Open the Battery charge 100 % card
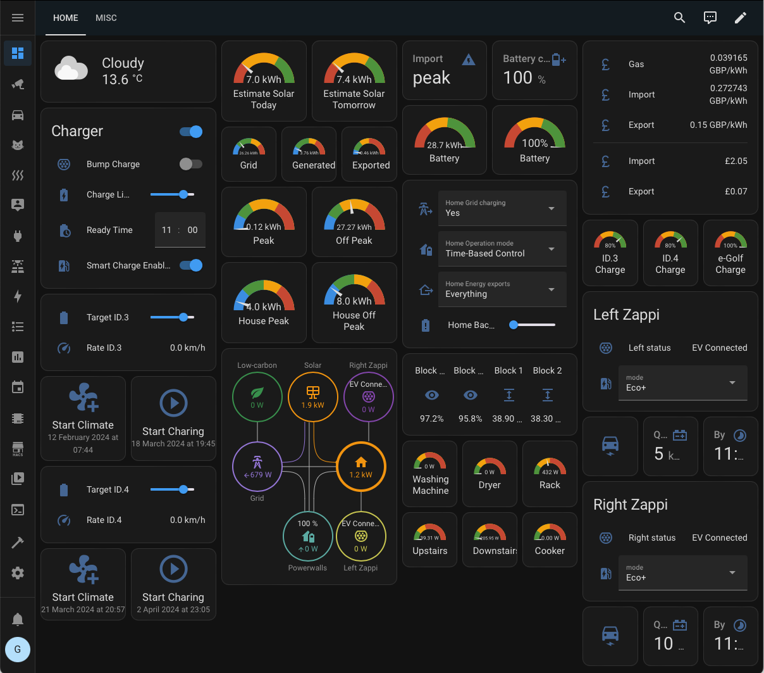The height and width of the screenshot is (673, 764). pyautogui.click(x=534, y=70)
